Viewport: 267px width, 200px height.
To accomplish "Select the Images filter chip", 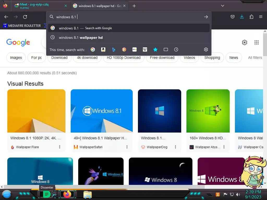I will click(16, 58).
